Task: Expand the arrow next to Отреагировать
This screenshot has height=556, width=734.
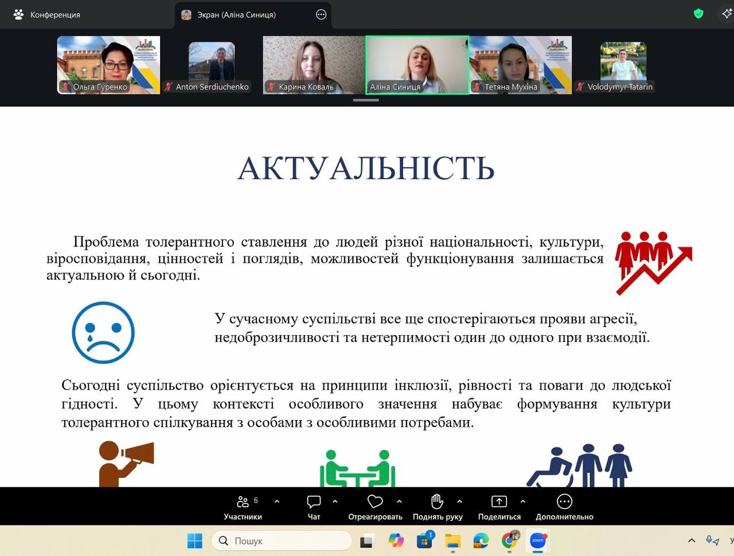Action: point(399,501)
